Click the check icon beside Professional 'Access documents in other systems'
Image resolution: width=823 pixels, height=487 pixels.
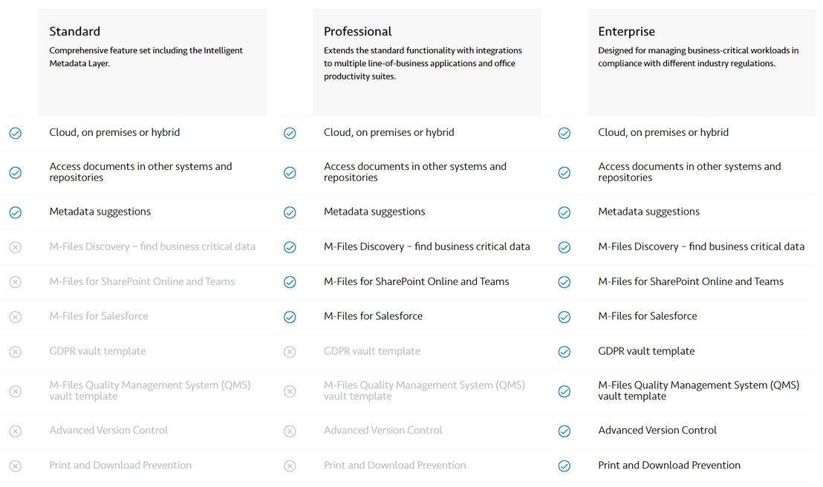point(290,173)
